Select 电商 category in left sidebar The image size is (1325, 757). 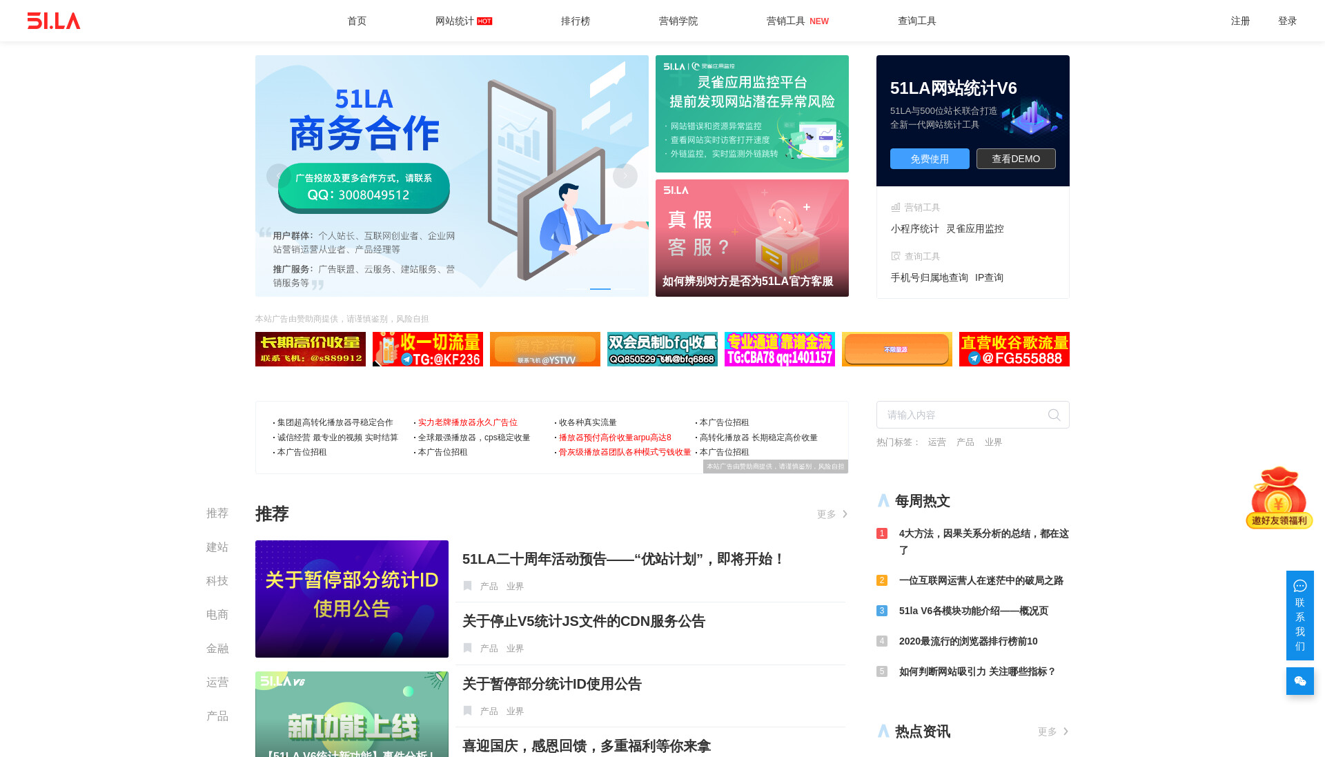pyautogui.click(x=217, y=615)
